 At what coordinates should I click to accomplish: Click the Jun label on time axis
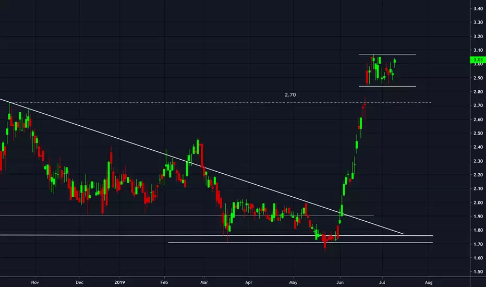coord(340,282)
